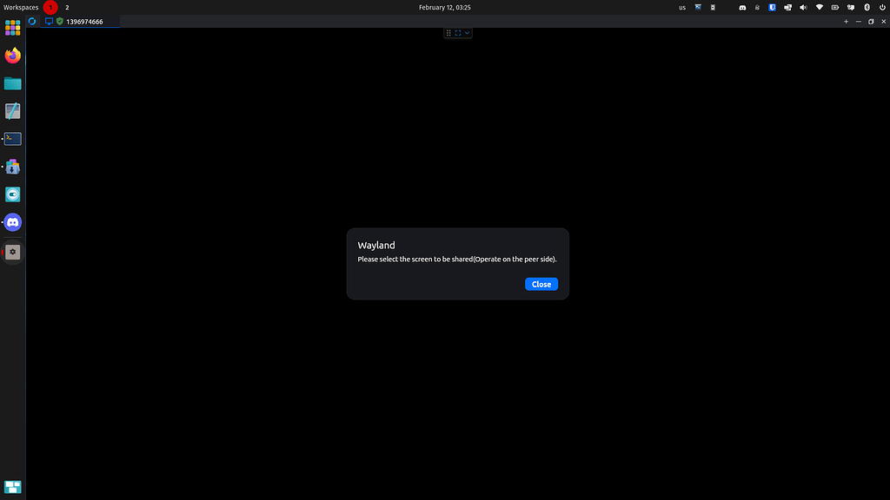Open the app launcher grid in dock
This screenshot has height=500, width=890.
pos(12,28)
